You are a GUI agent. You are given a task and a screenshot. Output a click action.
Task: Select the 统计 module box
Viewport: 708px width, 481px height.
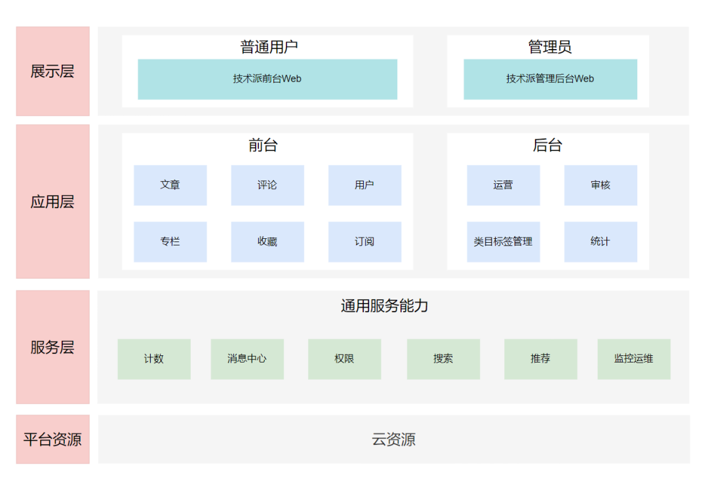[600, 241]
